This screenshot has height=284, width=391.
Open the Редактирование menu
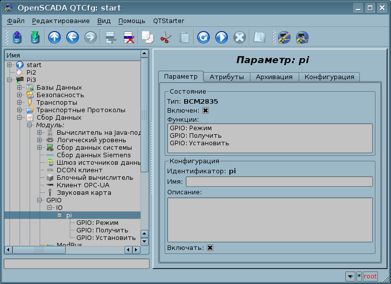point(61,21)
